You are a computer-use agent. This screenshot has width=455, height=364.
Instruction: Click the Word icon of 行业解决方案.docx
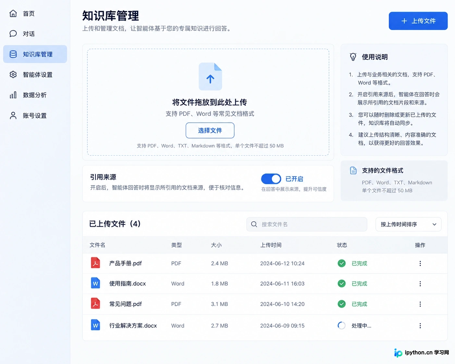(x=95, y=325)
